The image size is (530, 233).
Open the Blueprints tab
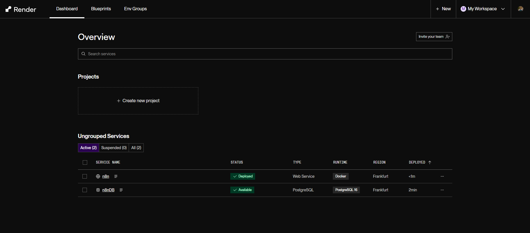[101, 9]
